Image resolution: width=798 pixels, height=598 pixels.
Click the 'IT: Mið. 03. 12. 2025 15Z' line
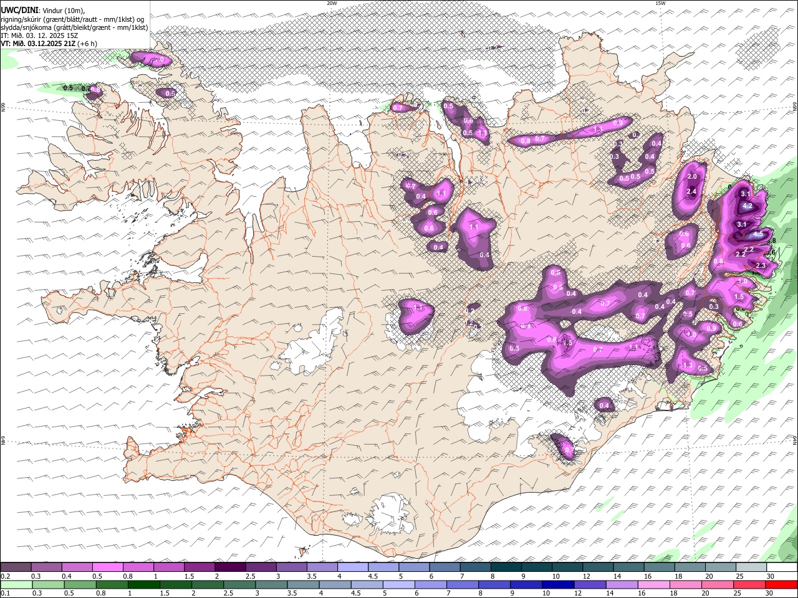click(x=39, y=36)
